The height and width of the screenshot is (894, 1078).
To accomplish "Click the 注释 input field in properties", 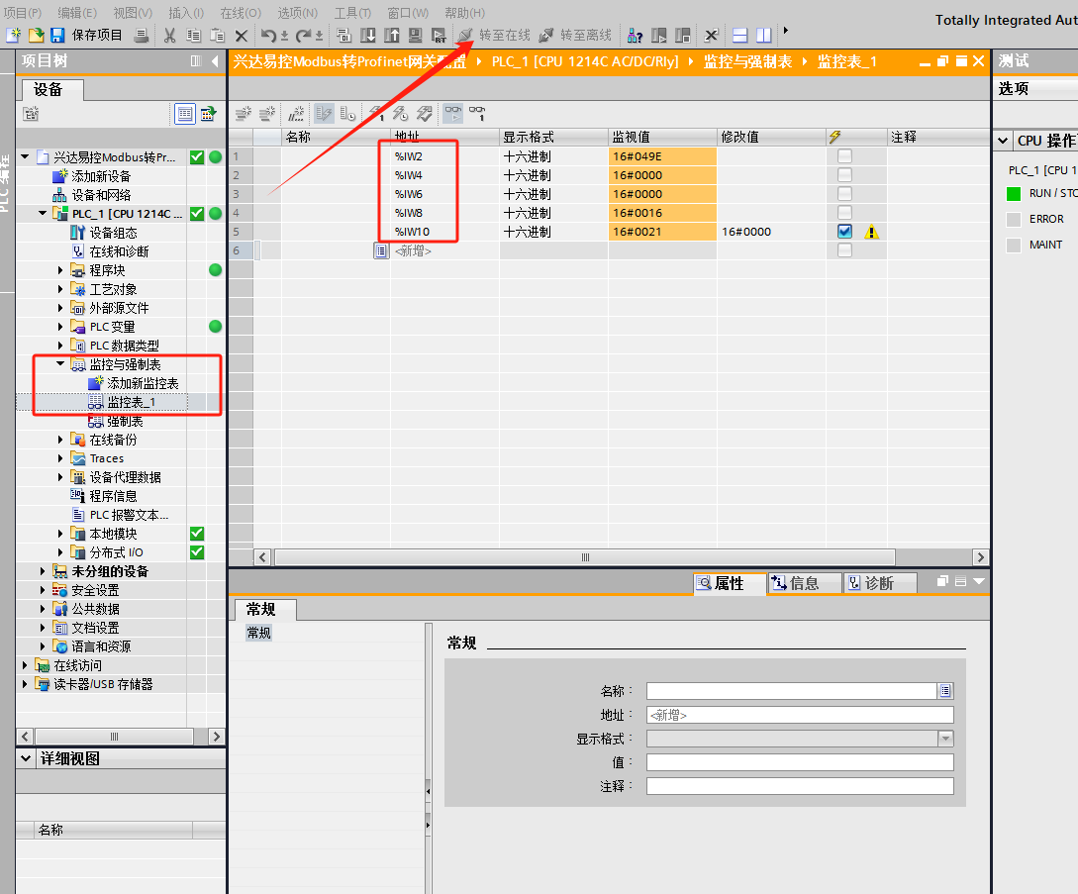I will pyautogui.click(x=800, y=786).
